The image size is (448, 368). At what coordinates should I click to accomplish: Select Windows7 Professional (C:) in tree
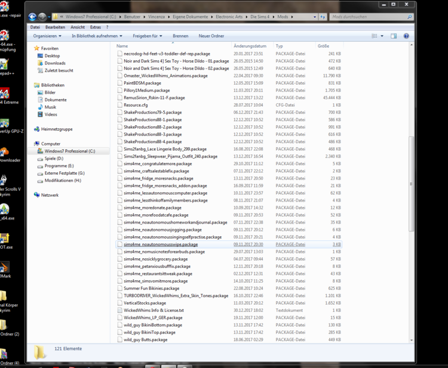70,151
